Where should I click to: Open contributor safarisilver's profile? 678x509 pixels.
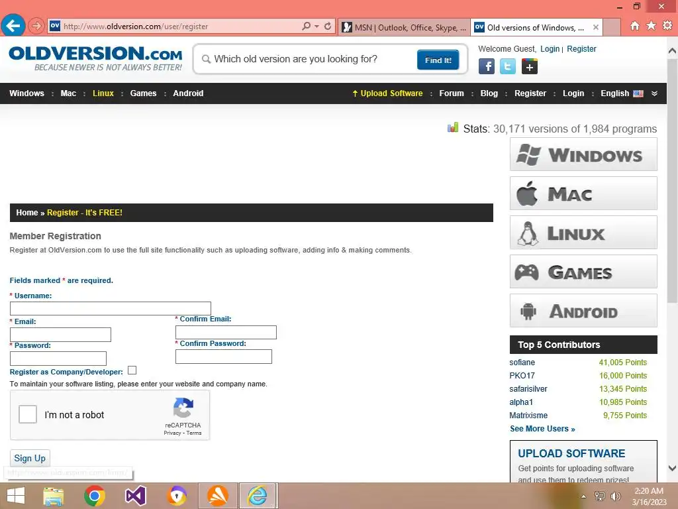click(x=528, y=388)
